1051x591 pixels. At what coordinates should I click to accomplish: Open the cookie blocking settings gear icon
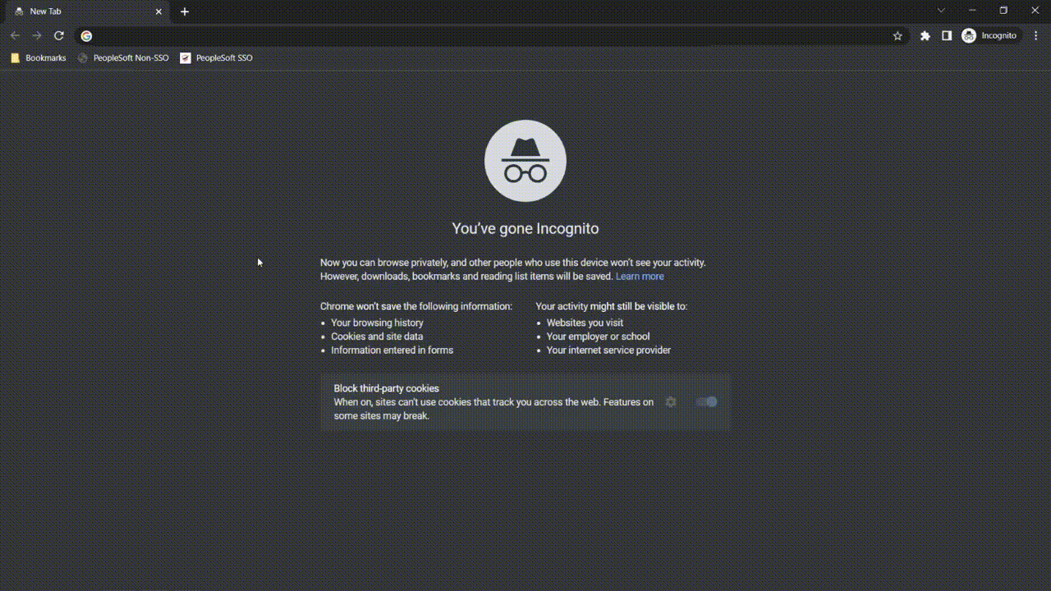point(671,401)
